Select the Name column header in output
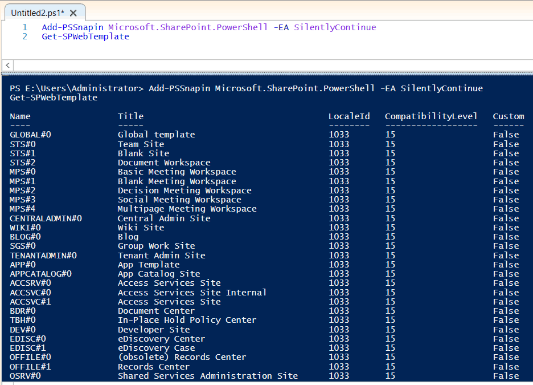The image size is (533, 385). pyautogui.click(x=20, y=116)
